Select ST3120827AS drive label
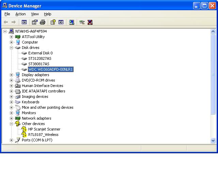The height and width of the screenshot is (174, 218). (40, 58)
